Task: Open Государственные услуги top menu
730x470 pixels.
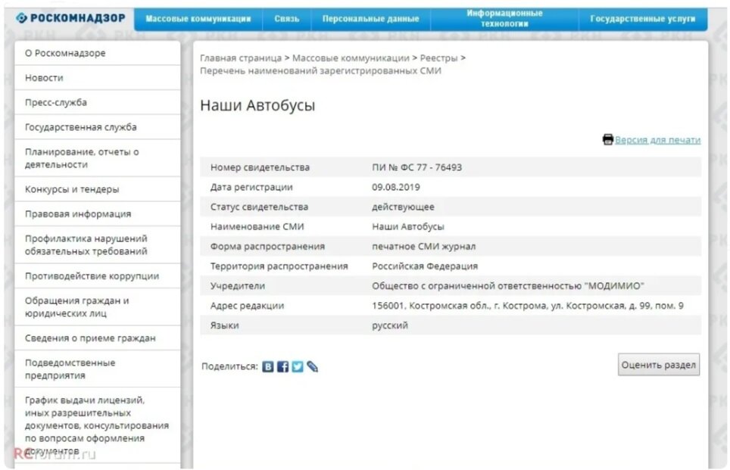Action: pyautogui.click(x=643, y=19)
